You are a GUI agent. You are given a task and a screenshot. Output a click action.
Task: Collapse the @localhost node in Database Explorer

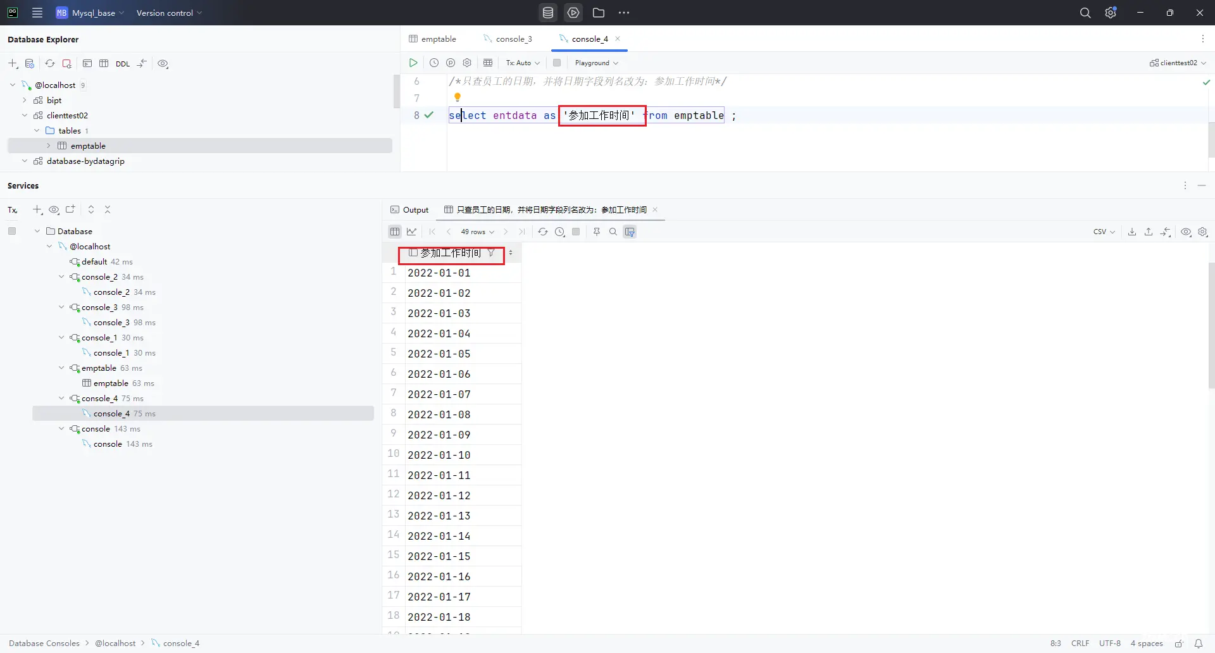[x=13, y=85]
